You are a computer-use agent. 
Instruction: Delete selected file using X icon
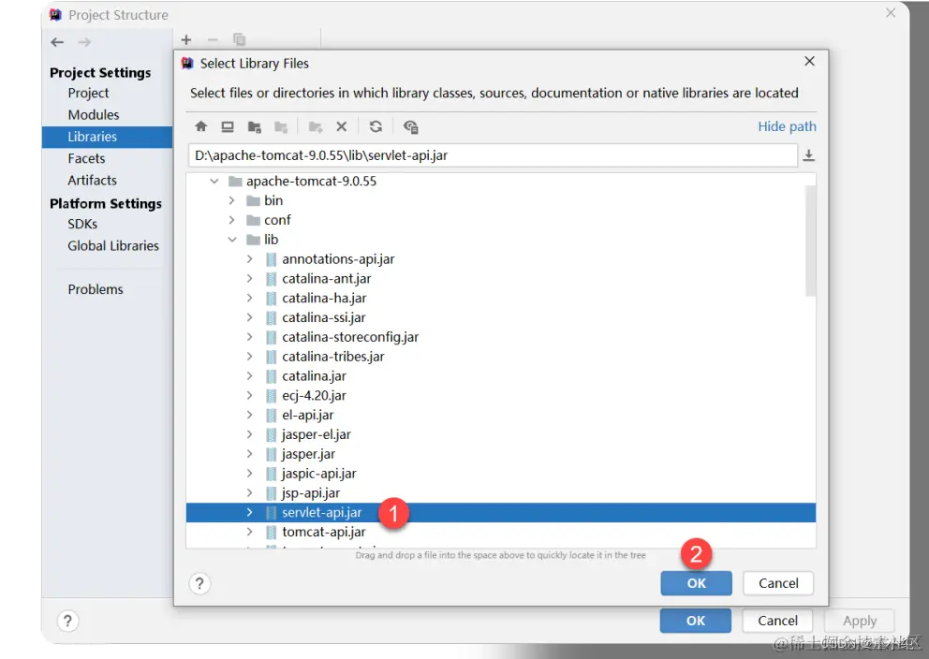(x=341, y=126)
